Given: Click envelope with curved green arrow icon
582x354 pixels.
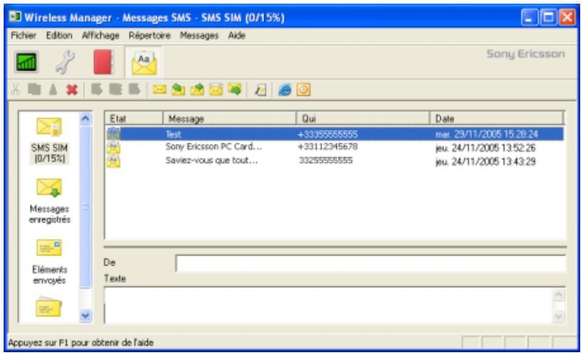Looking at the screenshot, I should point(235,89).
